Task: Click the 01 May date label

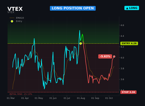Action: 39,98
